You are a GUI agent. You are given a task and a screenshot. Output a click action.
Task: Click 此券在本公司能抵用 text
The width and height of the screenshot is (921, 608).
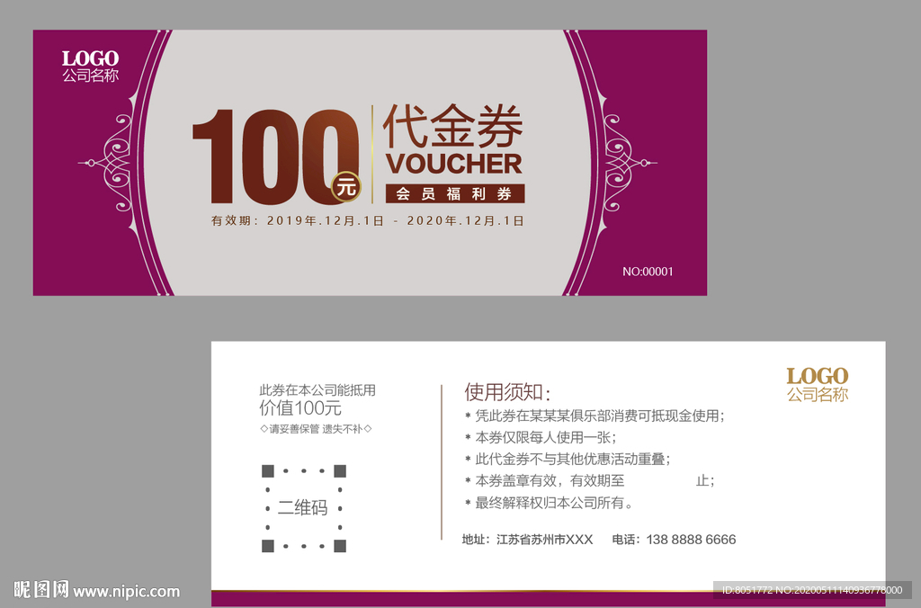click(317, 390)
